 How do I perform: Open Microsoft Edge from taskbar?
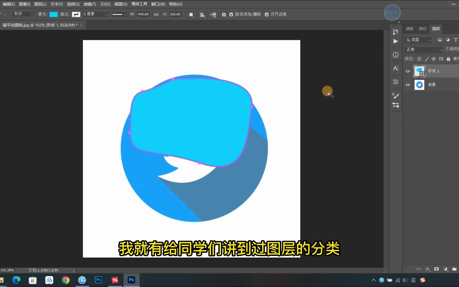coord(16,280)
